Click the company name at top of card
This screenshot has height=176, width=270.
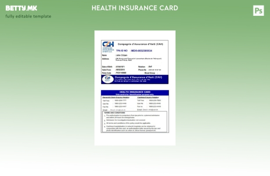pos(140,44)
